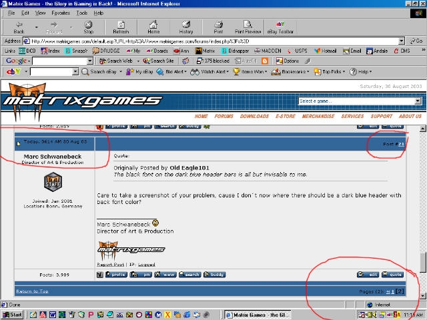
Task: Click the Matrix Games taskbar window button
Action: point(258,315)
